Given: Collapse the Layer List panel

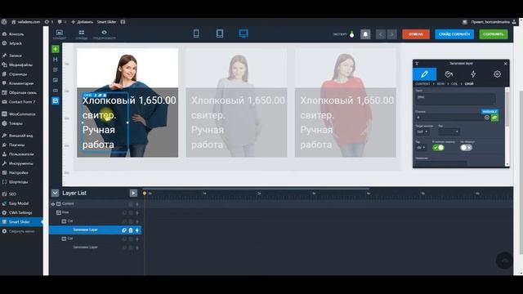Looking at the screenshot, I should click(x=55, y=193).
